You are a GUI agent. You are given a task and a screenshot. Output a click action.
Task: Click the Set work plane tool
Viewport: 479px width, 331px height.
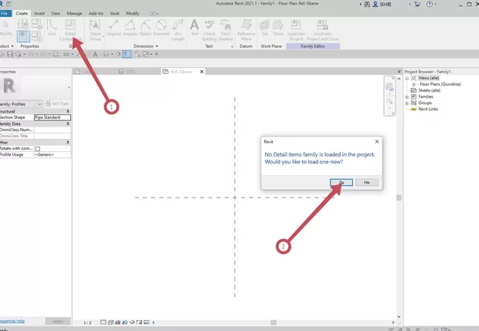pos(264,28)
